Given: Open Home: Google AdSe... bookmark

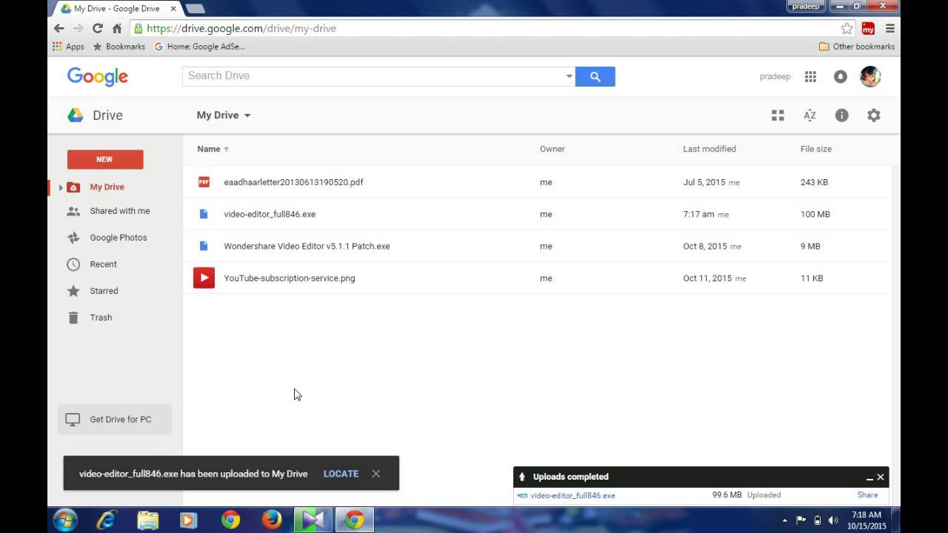Looking at the screenshot, I should pos(199,47).
